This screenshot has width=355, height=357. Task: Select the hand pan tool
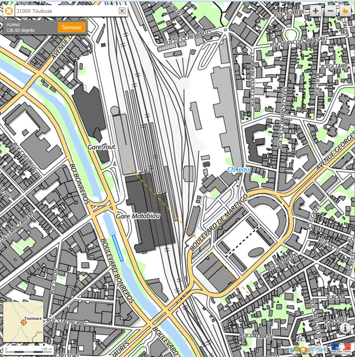click(345, 11)
